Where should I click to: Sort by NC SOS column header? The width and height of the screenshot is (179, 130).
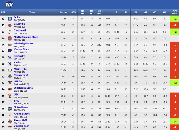click(x=99, y=12)
